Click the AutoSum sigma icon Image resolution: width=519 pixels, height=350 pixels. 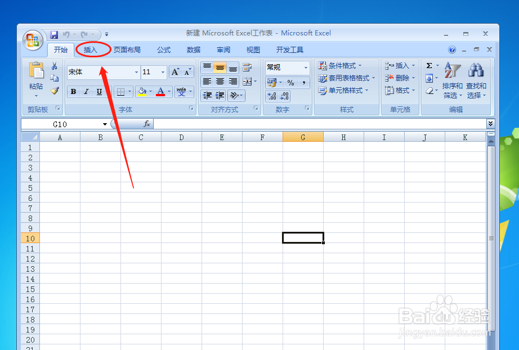(429, 65)
